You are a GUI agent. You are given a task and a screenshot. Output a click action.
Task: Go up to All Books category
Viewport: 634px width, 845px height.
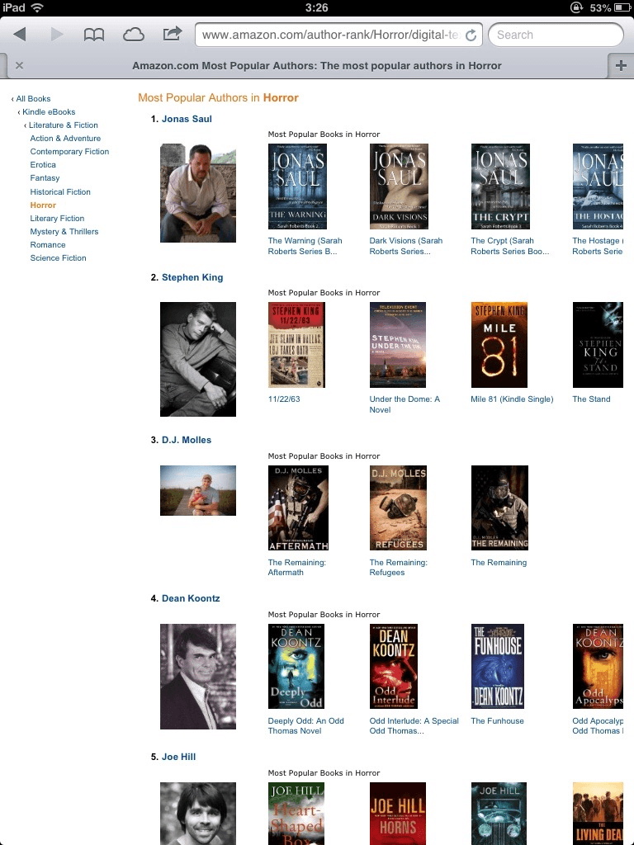[x=33, y=99]
